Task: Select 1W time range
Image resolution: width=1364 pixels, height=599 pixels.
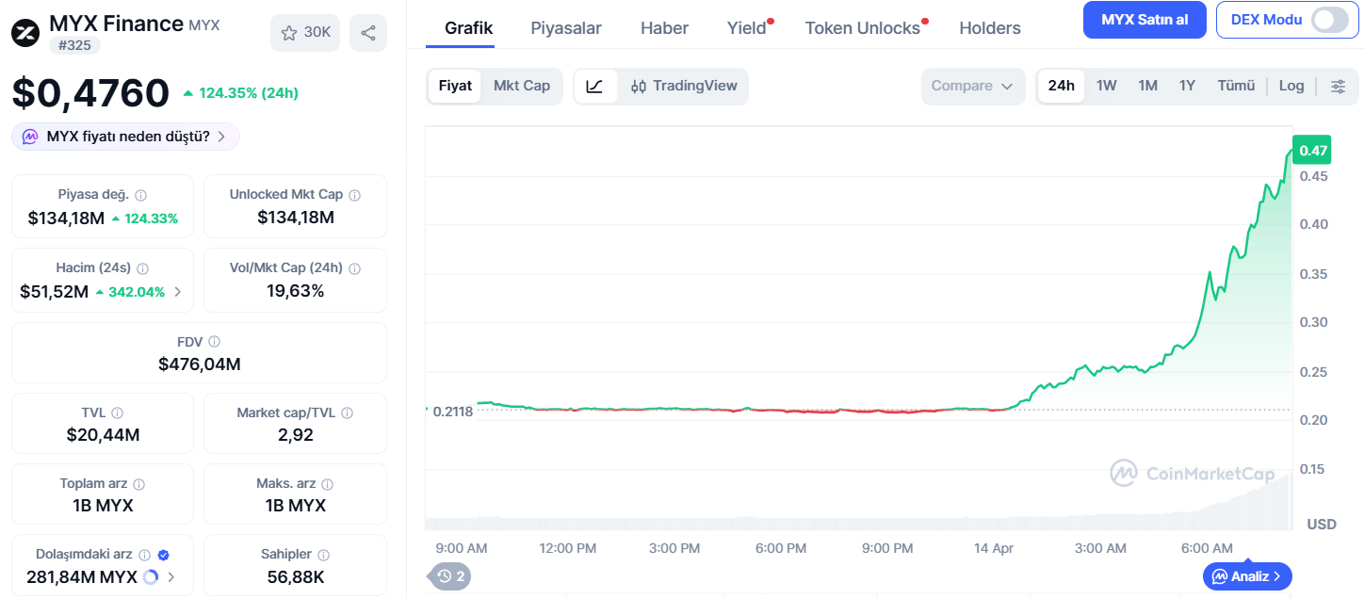Action: 1107,86
